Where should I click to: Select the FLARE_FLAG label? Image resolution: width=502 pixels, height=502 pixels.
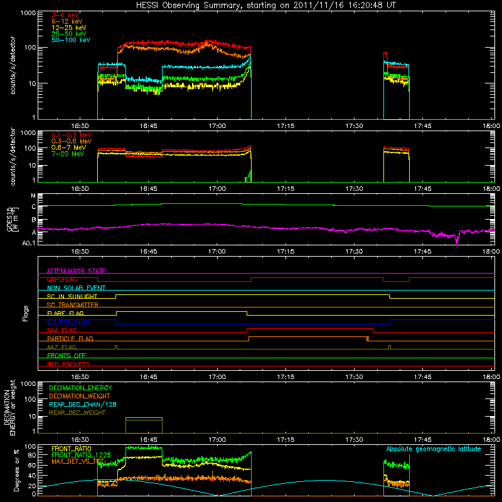[65, 313]
